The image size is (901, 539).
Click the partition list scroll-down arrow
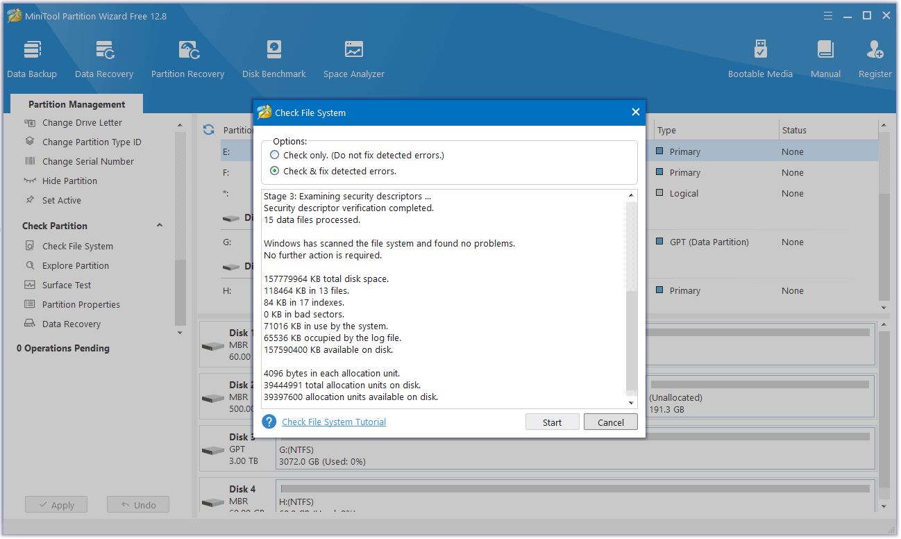pyautogui.click(x=883, y=308)
